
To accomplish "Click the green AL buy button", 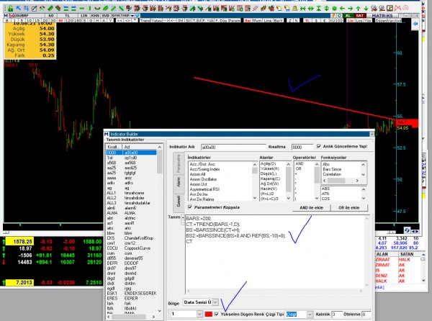I will (x=348, y=16).
